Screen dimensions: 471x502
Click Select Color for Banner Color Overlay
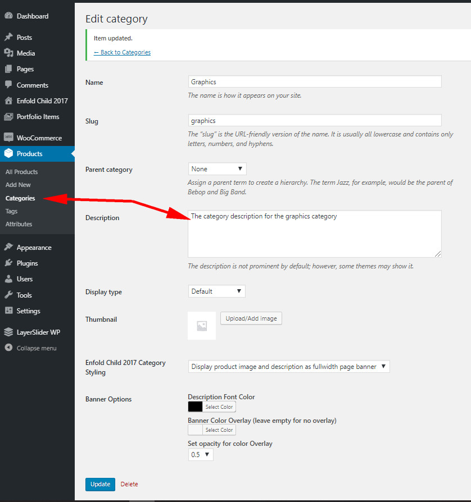pyautogui.click(x=219, y=430)
